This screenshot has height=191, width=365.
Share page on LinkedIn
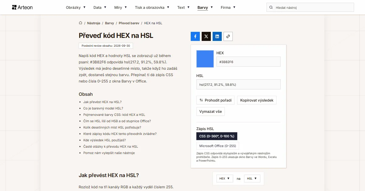tap(217, 36)
